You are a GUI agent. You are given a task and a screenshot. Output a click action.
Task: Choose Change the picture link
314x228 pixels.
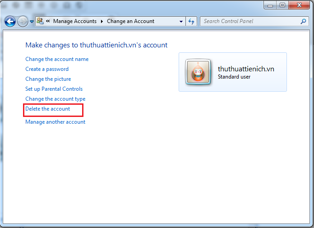pyautogui.click(x=48, y=79)
